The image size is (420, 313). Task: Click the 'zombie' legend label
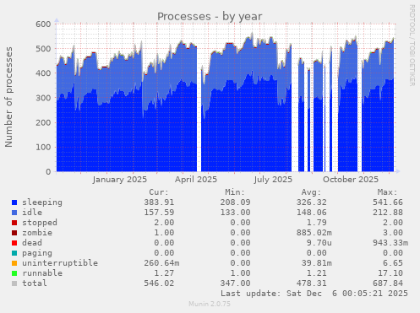coord(37,233)
